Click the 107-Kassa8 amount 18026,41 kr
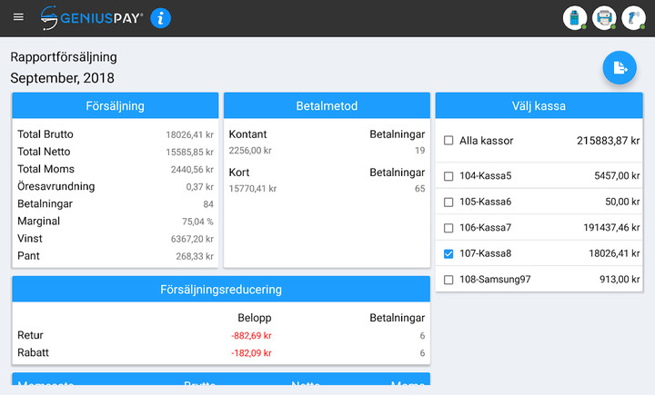 (x=614, y=253)
